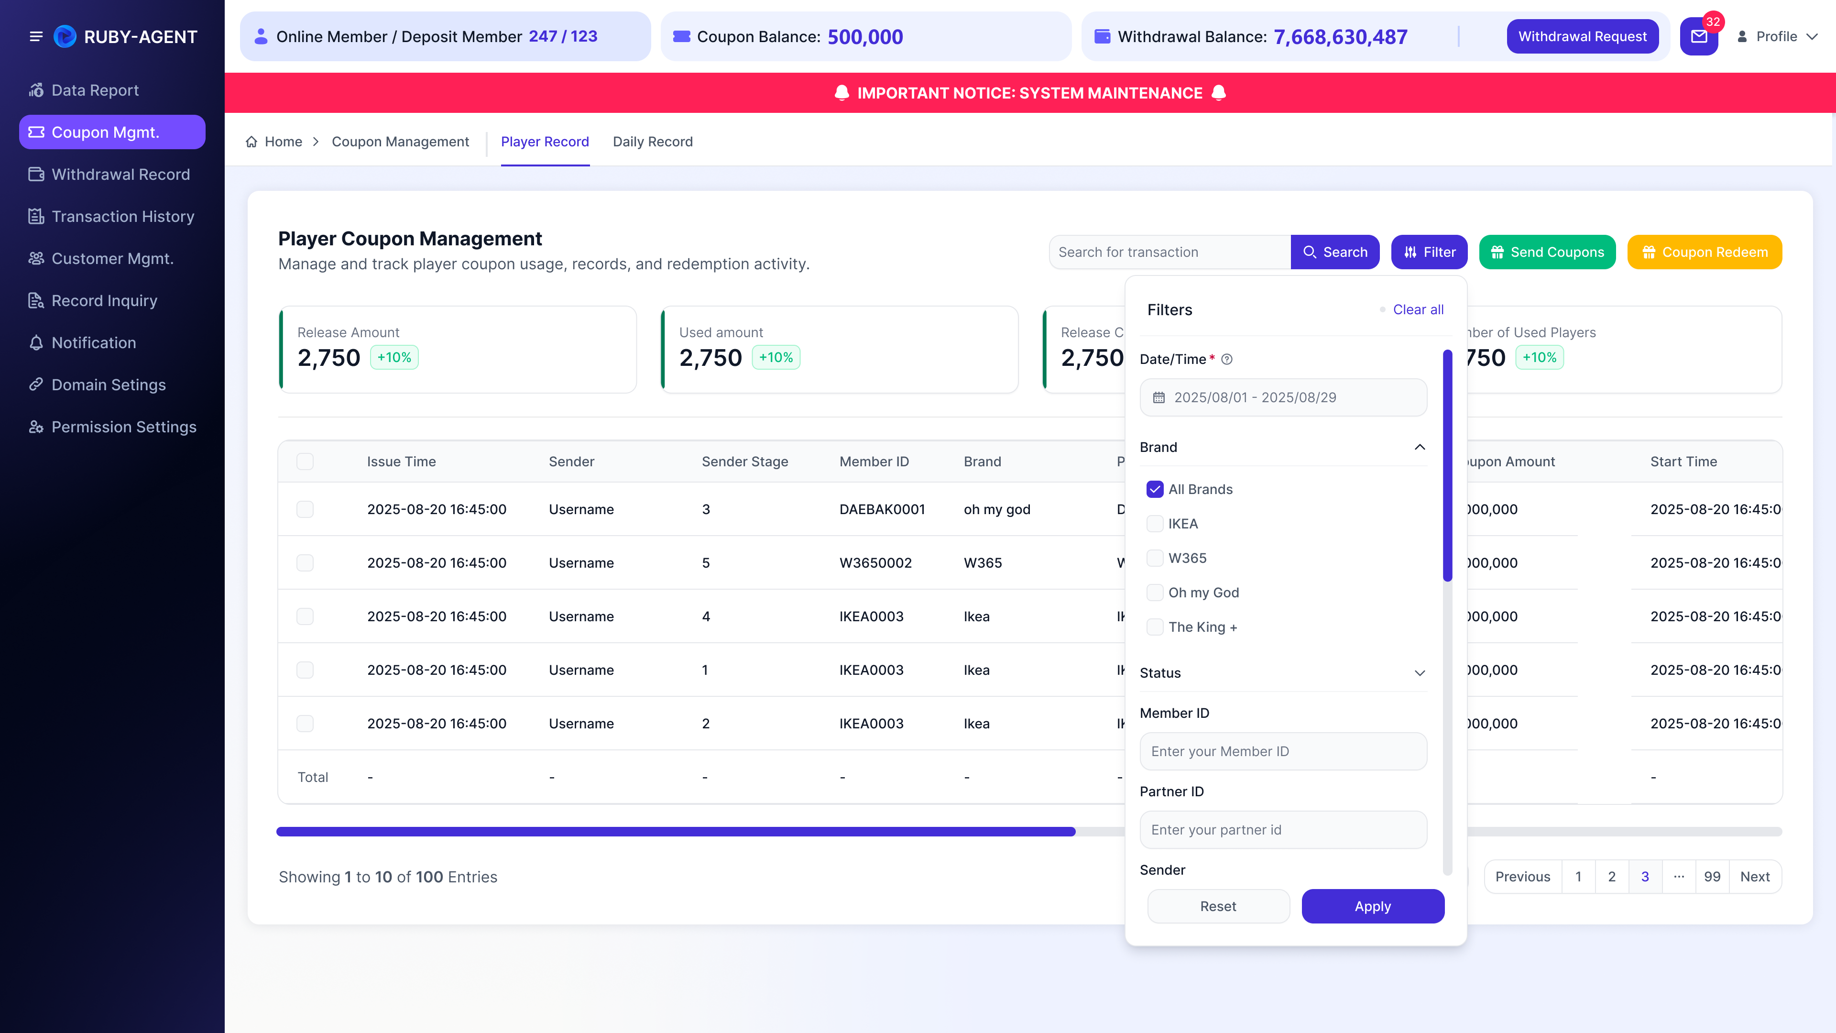
Task: Click the horizontal table scrollbar
Action: click(676, 831)
